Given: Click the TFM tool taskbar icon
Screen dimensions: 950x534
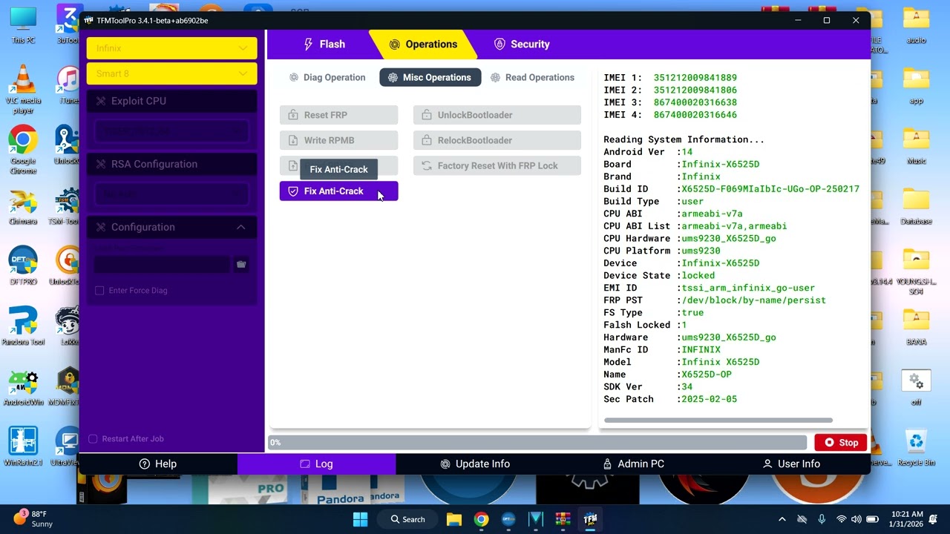Looking at the screenshot, I should [590, 519].
